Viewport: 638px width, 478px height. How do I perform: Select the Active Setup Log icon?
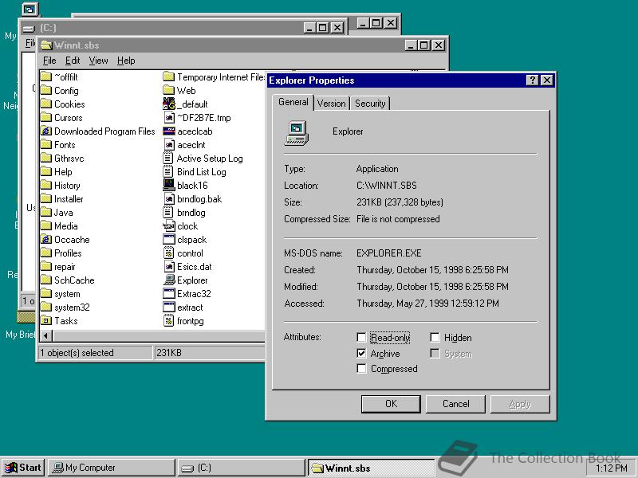168,158
